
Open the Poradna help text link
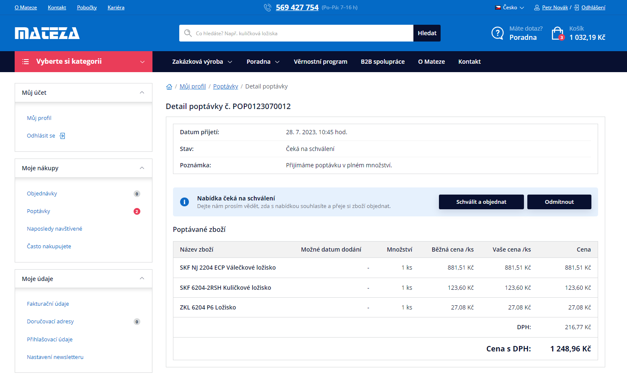pos(523,37)
